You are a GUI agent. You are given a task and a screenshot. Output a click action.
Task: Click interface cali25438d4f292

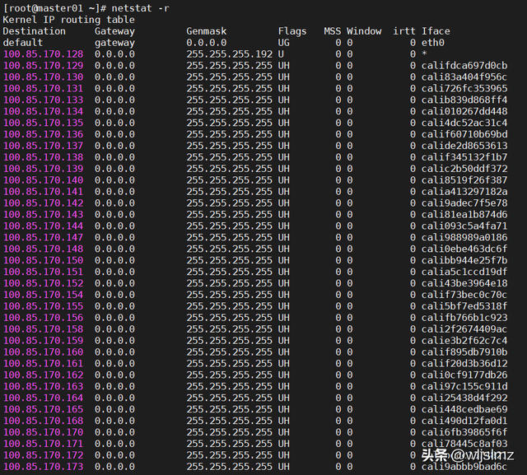pyautogui.click(x=464, y=398)
